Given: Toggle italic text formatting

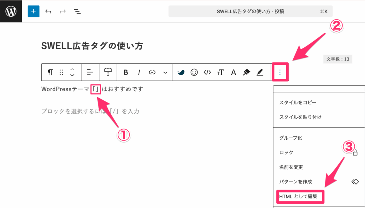Looking at the screenshot, I should [x=139, y=72].
